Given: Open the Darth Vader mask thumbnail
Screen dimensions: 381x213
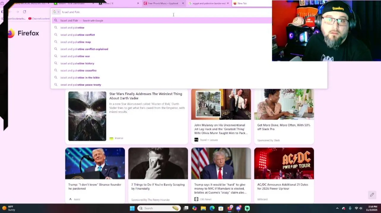Looking at the screenshot, I should [87, 116].
